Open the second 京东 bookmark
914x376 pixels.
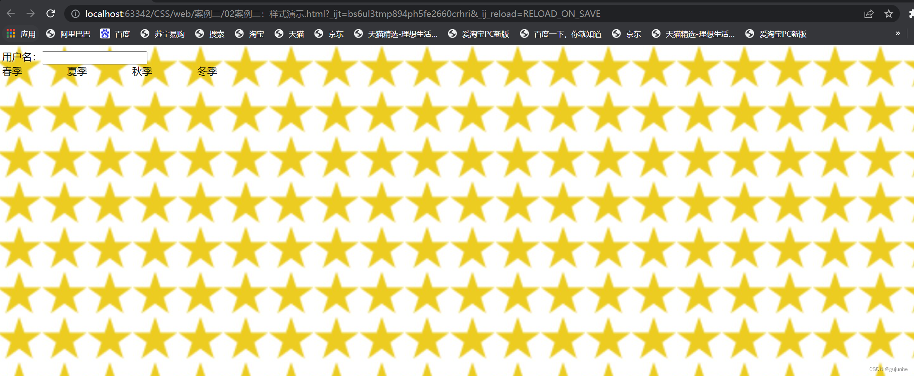coord(627,34)
